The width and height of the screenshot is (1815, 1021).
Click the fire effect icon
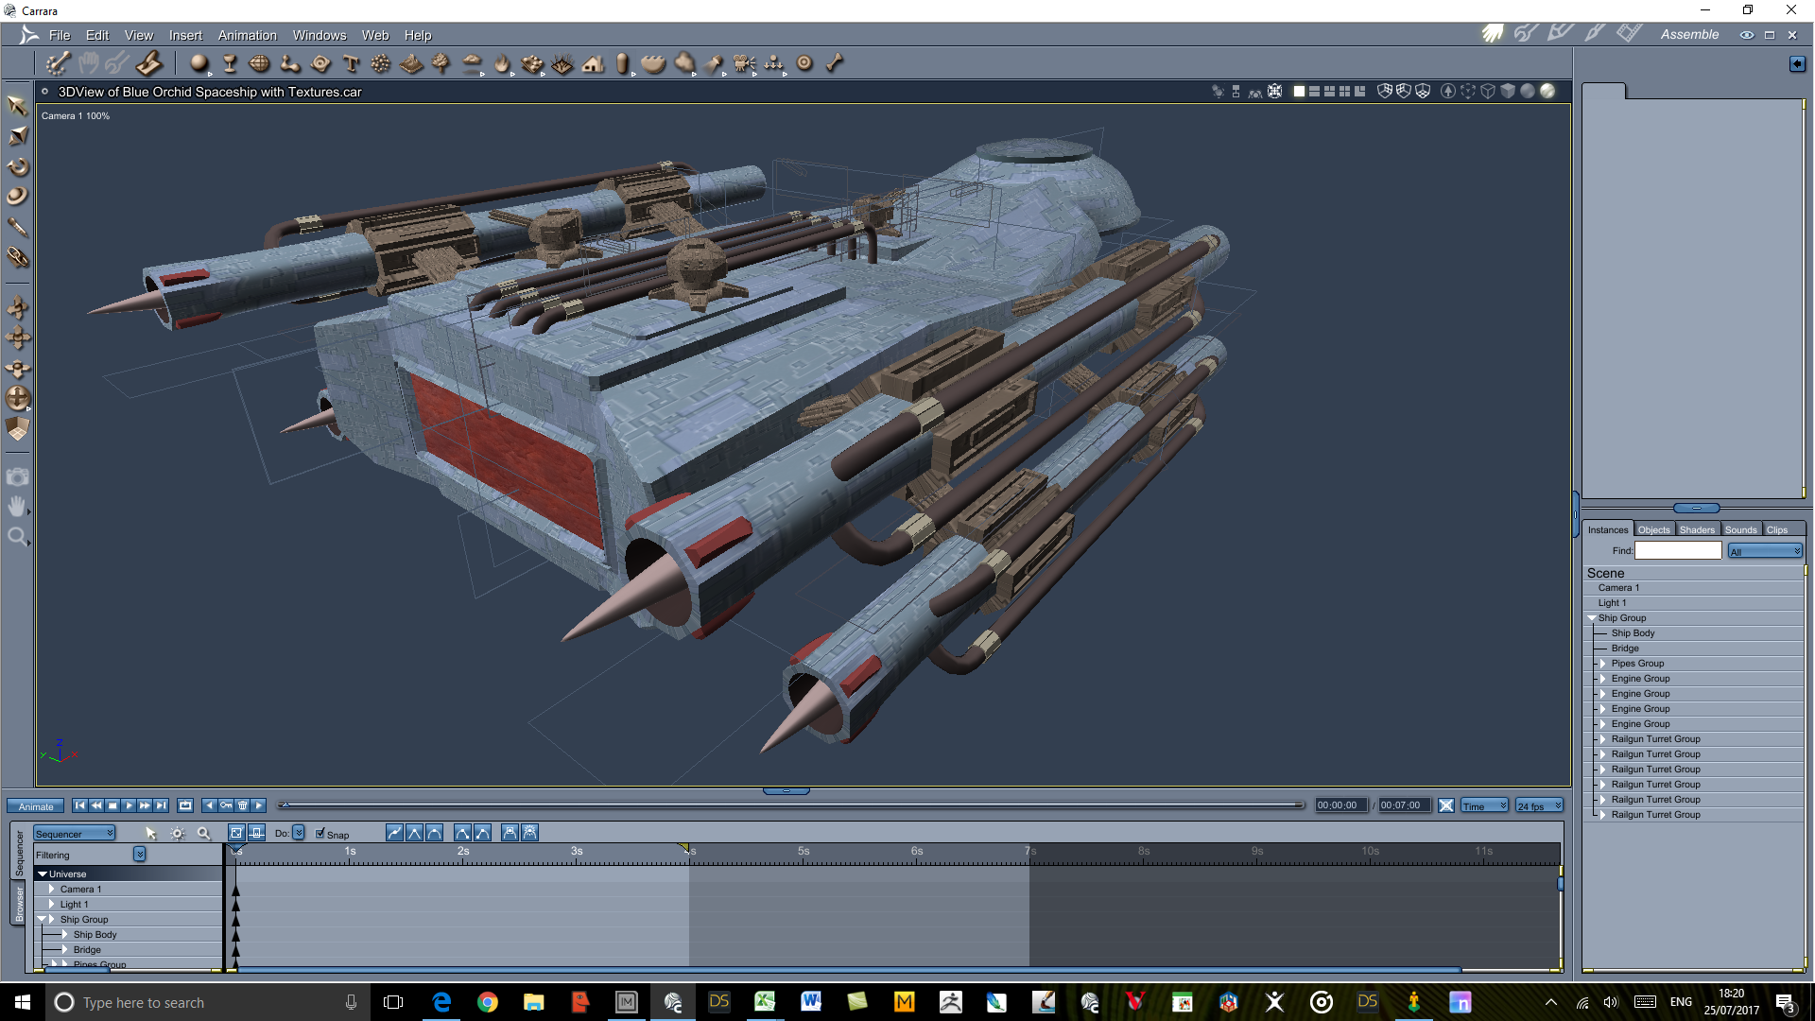coord(502,63)
